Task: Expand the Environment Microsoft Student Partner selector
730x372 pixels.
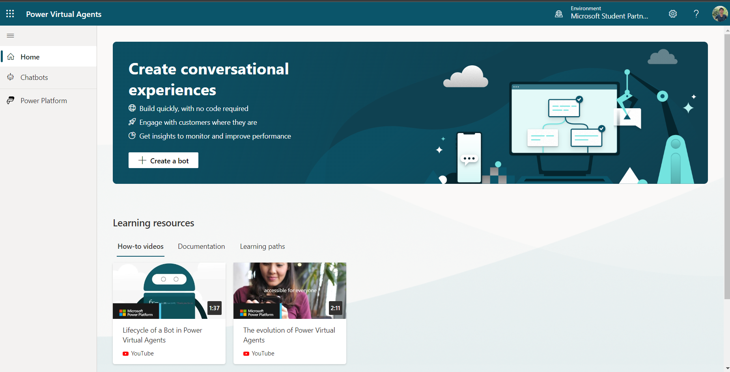Action: (x=609, y=13)
